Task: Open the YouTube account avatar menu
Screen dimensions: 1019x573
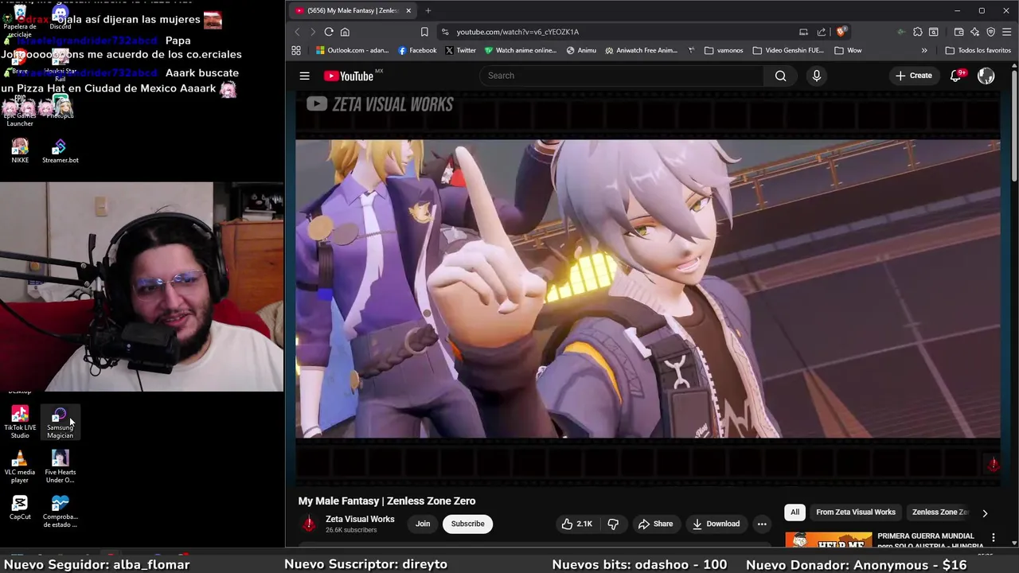Action: pos(986,76)
